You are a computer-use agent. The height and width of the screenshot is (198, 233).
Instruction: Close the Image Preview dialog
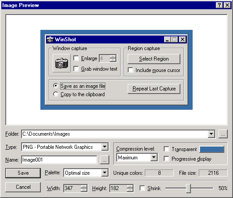(227, 5)
